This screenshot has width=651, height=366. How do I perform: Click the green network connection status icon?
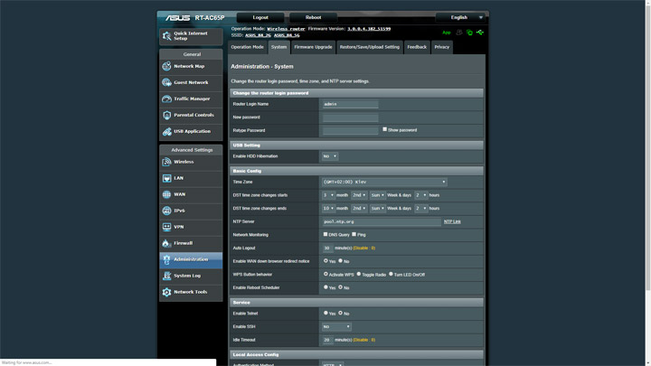pyautogui.click(x=469, y=33)
